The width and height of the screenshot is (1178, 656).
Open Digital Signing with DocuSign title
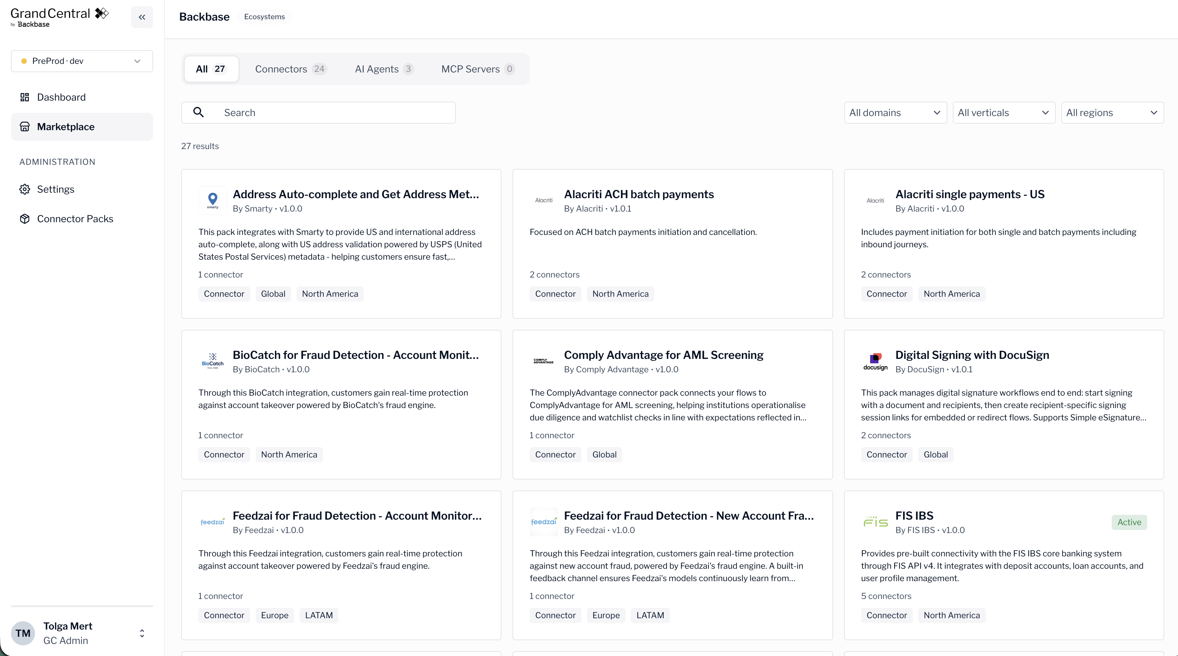(972, 354)
